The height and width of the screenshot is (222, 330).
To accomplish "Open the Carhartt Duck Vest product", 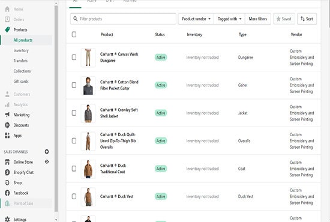I will pyautogui.click(x=116, y=196).
